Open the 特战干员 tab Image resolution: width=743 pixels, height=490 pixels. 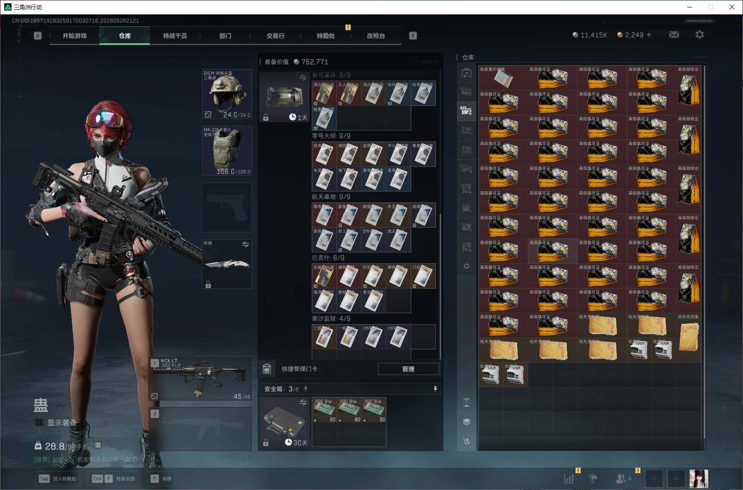click(x=175, y=36)
